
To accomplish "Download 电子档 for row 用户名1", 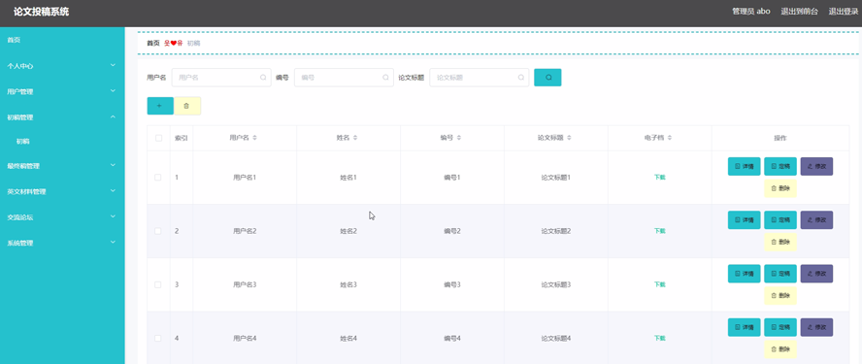I will (660, 177).
